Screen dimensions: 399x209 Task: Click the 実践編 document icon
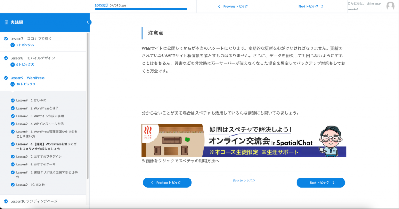6,23
